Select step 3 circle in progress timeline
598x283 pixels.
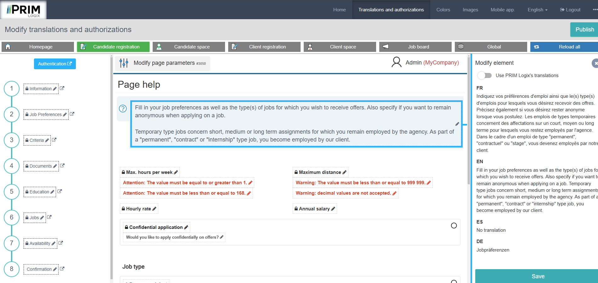(x=12, y=140)
